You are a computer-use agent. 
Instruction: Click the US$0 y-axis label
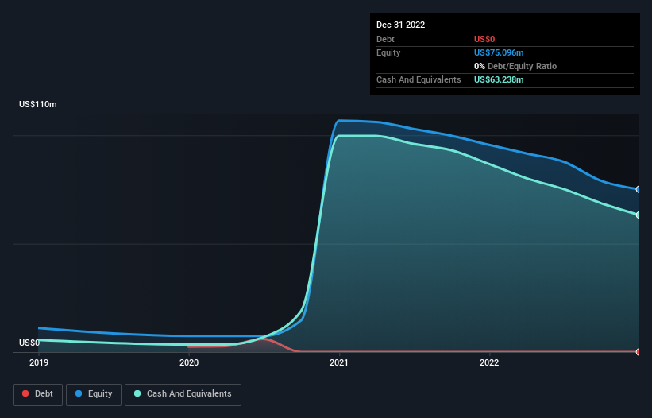coord(29,343)
